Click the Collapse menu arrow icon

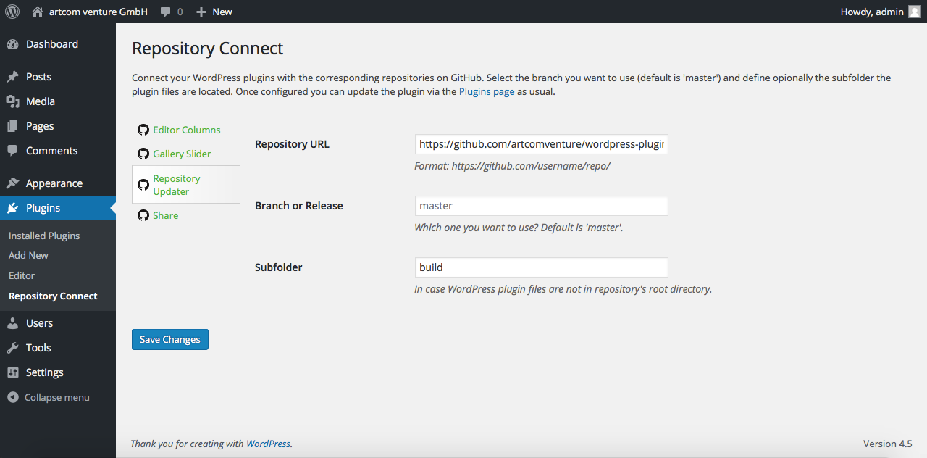click(12, 397)
